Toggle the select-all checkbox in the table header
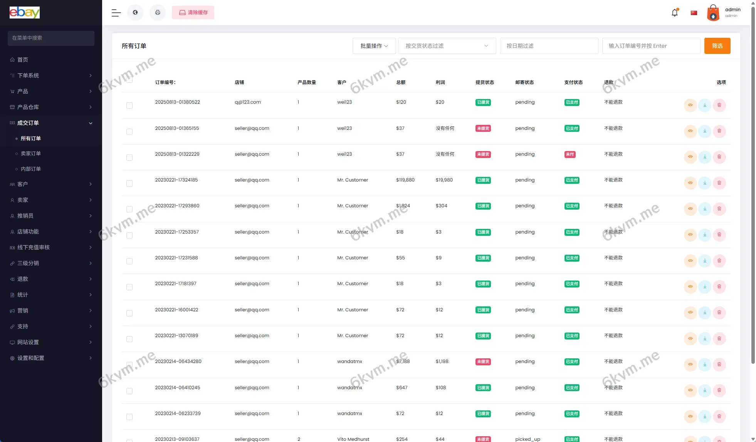Screen dimensions: 756x442 (129, 80)
